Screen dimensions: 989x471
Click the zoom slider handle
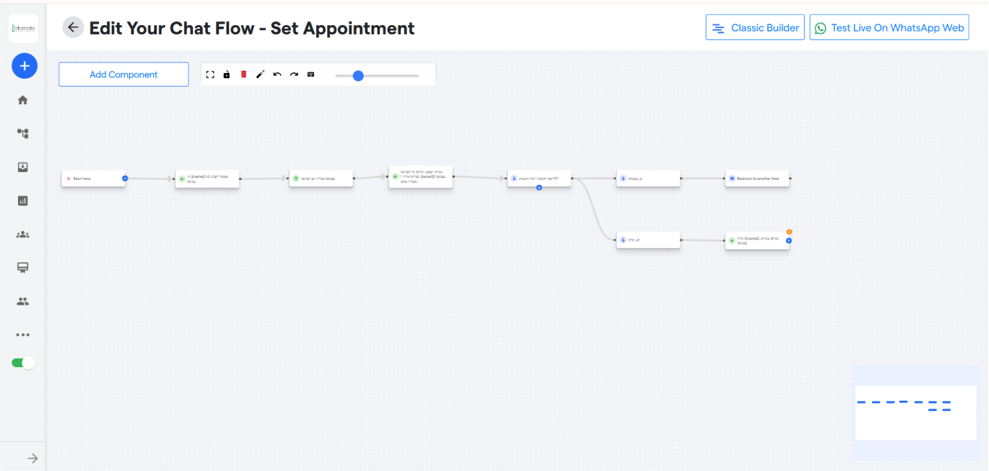tap(359, 75)
